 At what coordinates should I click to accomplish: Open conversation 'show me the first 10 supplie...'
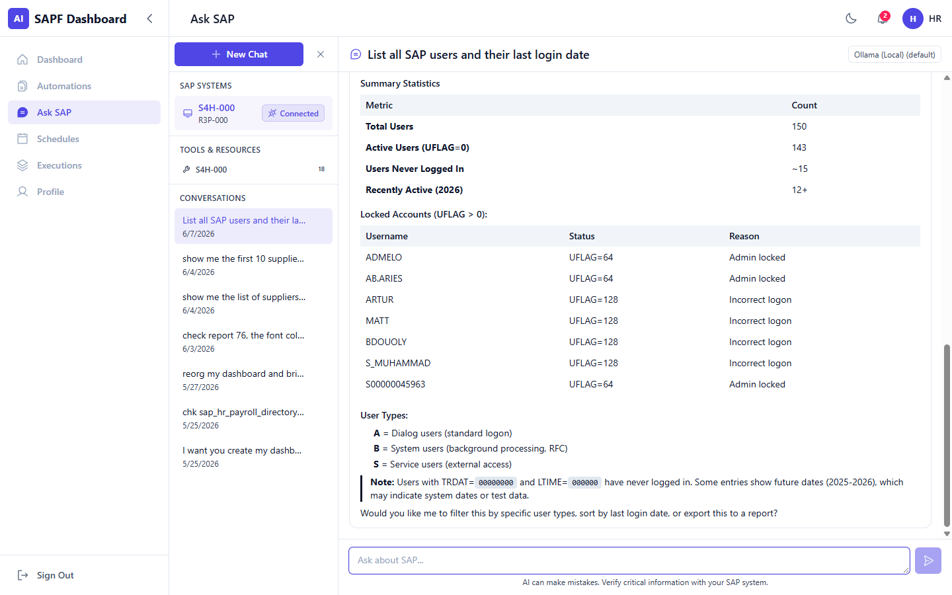click(253, 264)
